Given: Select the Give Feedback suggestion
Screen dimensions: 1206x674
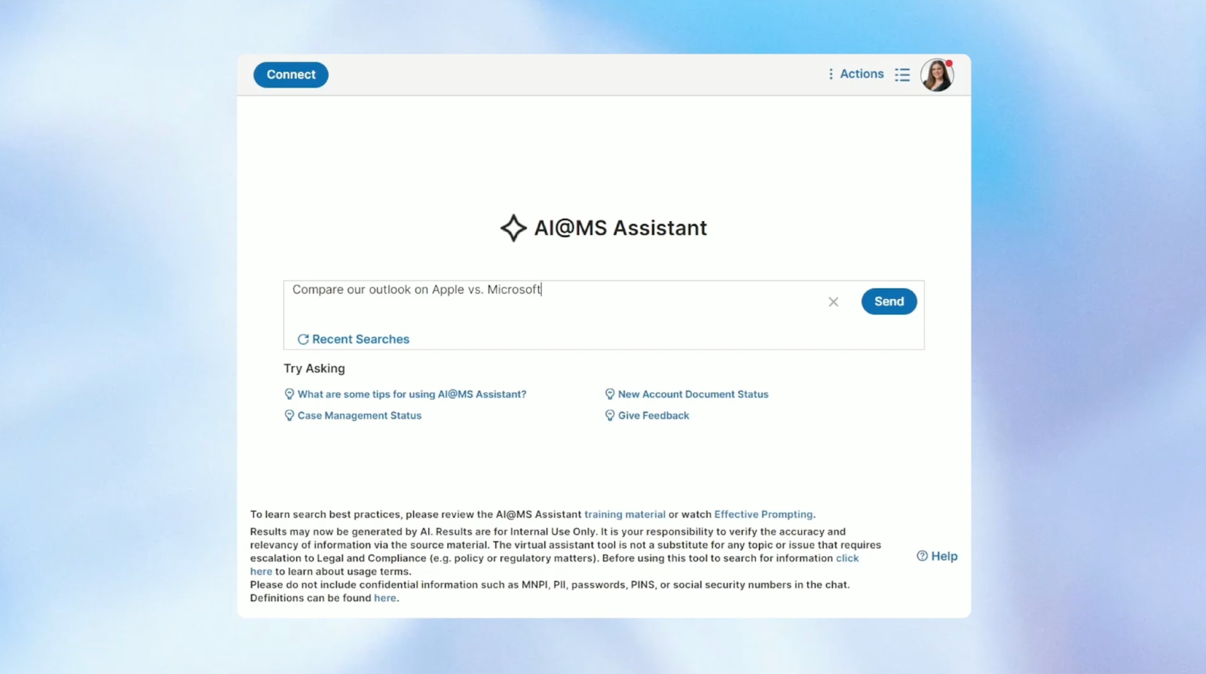Looking at the screenshot, I should [x=654, y=415].
